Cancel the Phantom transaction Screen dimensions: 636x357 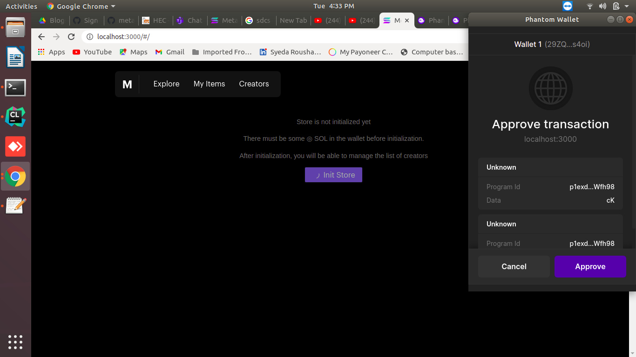coord(514,266)
